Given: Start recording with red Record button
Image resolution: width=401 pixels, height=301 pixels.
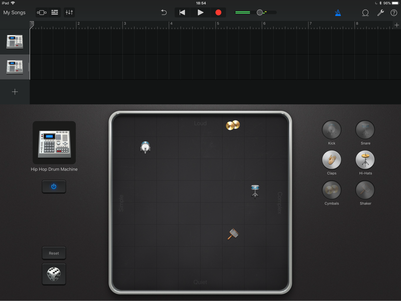Looking at the screenshot, I should click(218, 13).
